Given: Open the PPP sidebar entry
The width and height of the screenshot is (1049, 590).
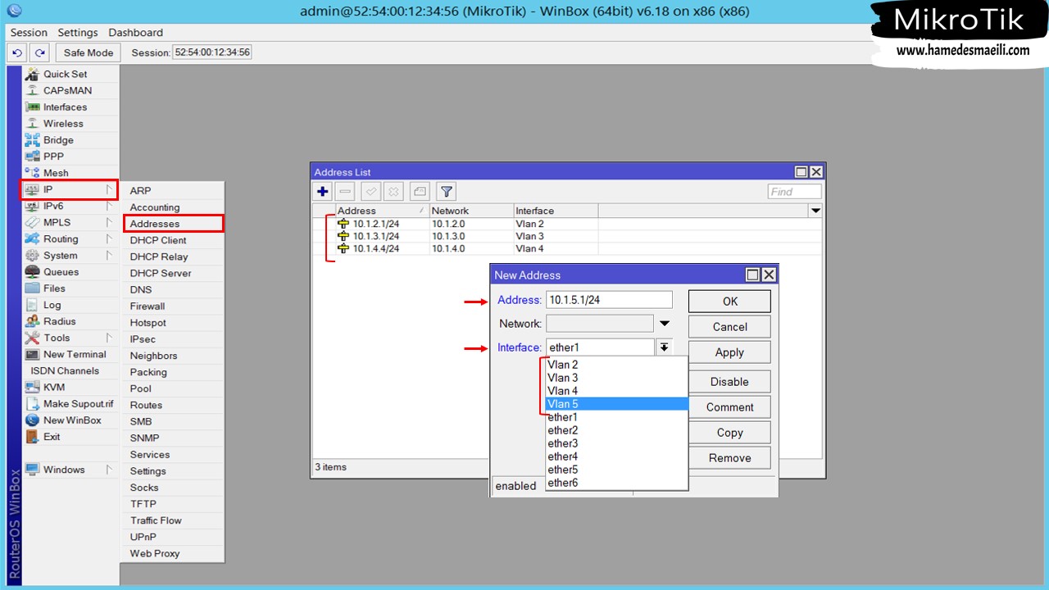Looking at the screenshot, I should 53,157.
